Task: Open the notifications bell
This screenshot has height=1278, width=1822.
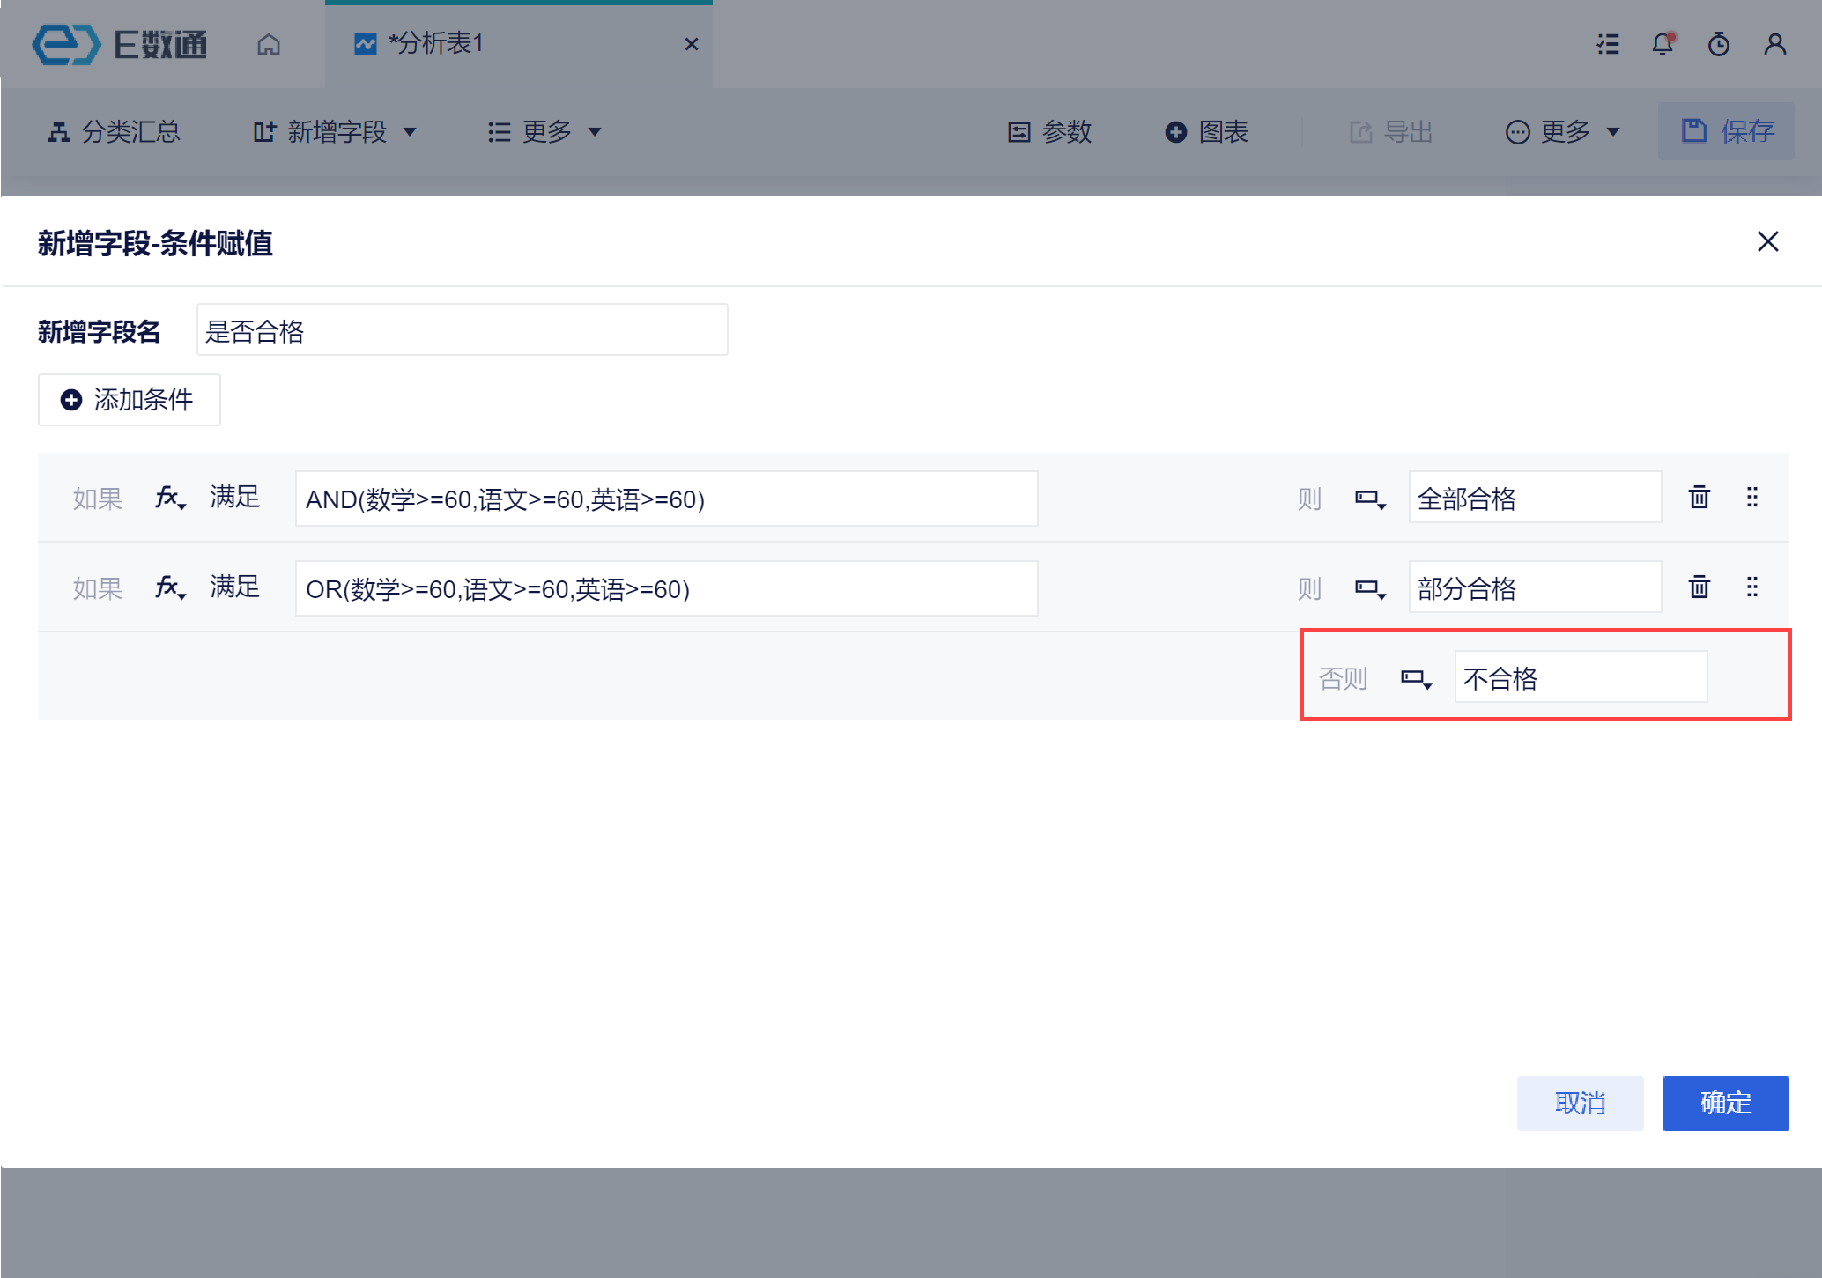Action: [1662, 44]
